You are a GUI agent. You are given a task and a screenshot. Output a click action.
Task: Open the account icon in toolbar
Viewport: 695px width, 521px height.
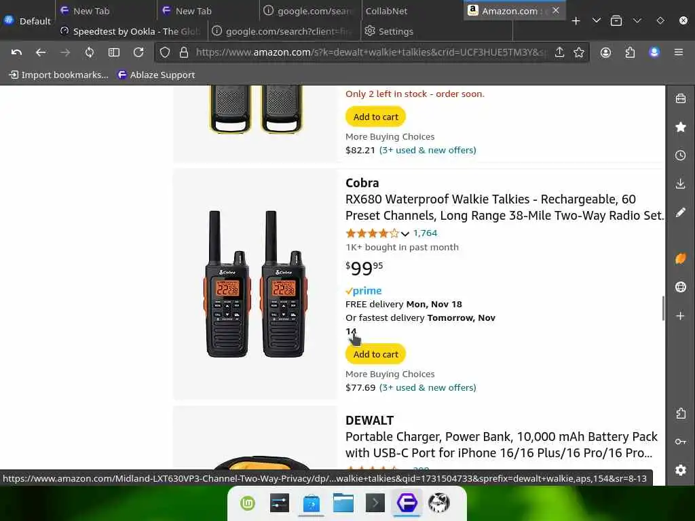tap(605, 52)
